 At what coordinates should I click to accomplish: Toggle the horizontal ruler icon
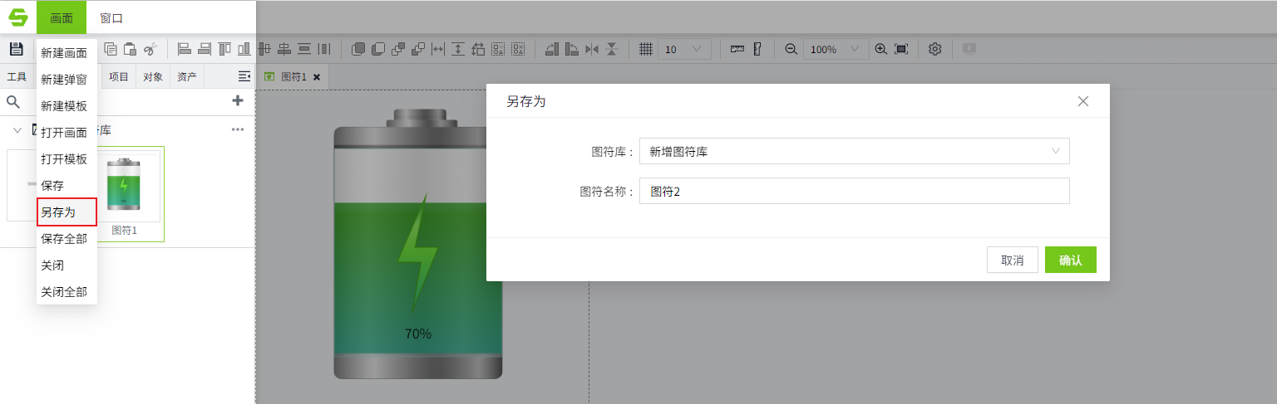[x=737, y=49]
